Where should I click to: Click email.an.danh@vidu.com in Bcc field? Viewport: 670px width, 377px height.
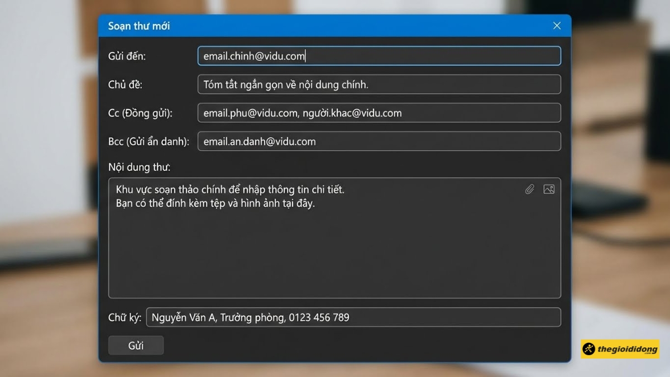(x=260, y=141)
